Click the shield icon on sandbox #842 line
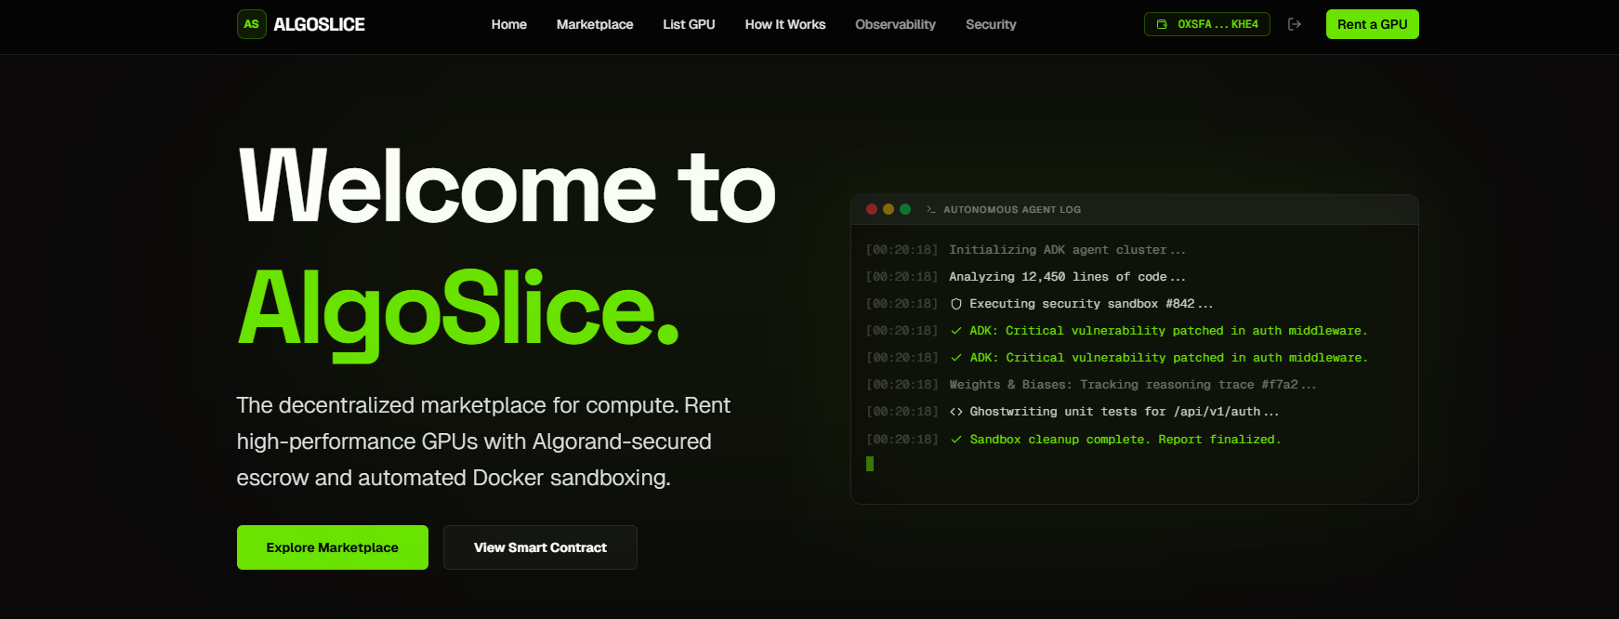 point(956,304)
